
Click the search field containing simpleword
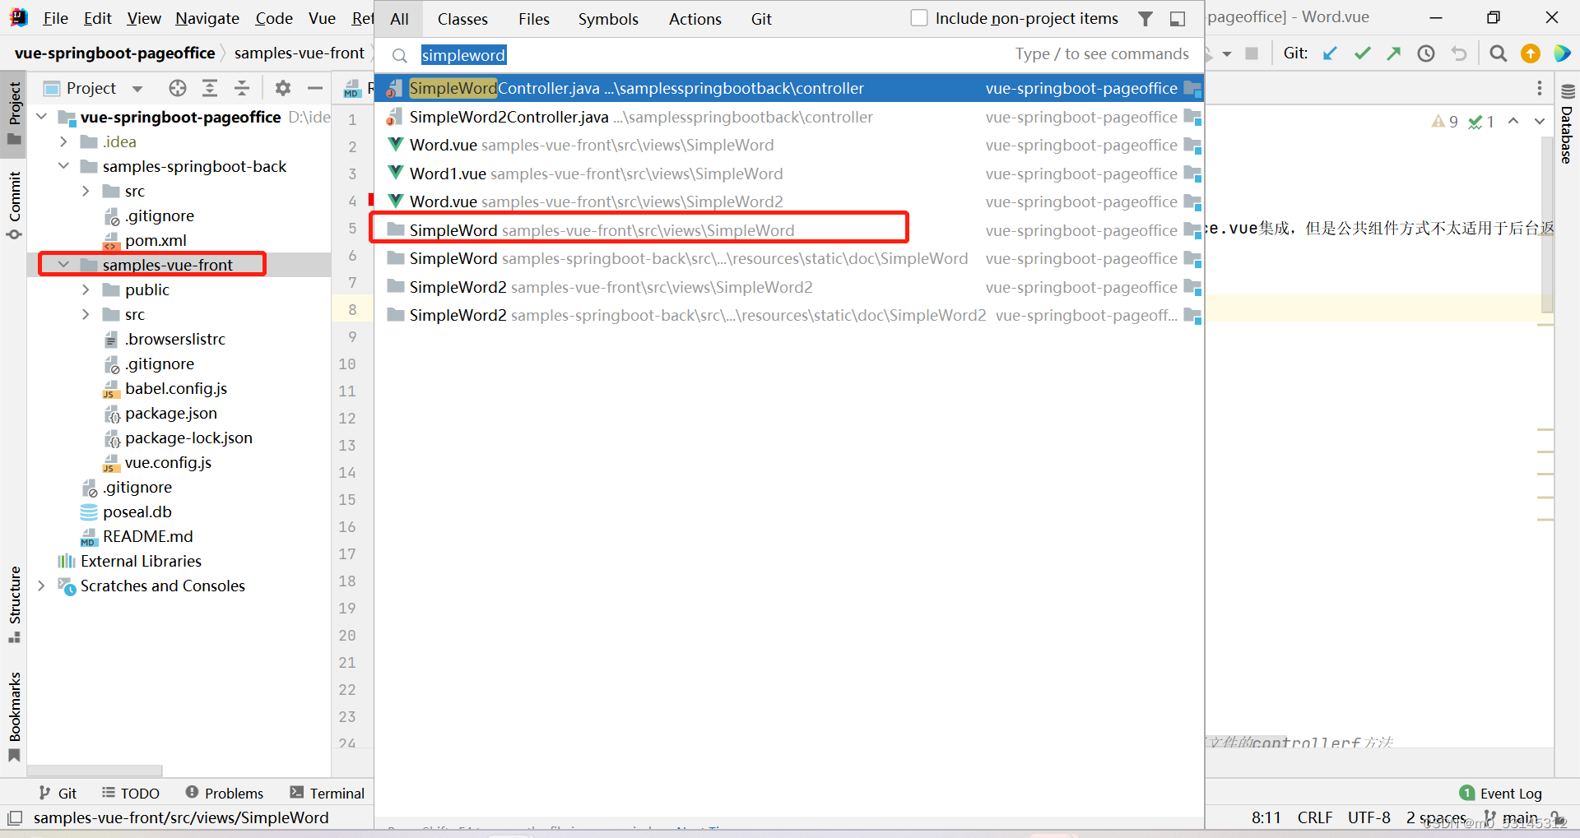click(x=463, y=54)
